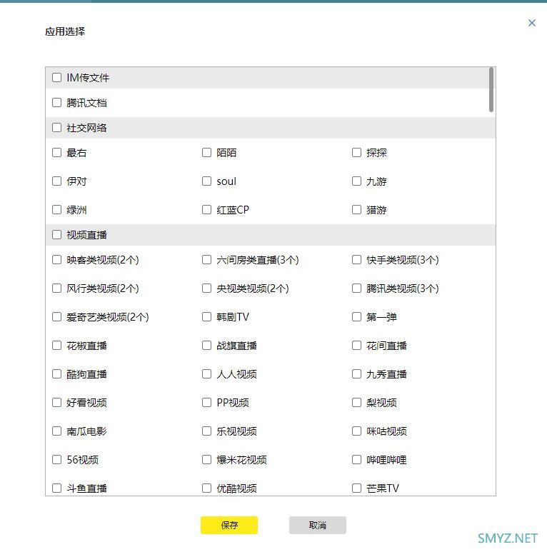Image resolution: width=547 pixels, height=552 pixels.
Task: Tick the 九游 checkbox
Action: coord(356,181)
